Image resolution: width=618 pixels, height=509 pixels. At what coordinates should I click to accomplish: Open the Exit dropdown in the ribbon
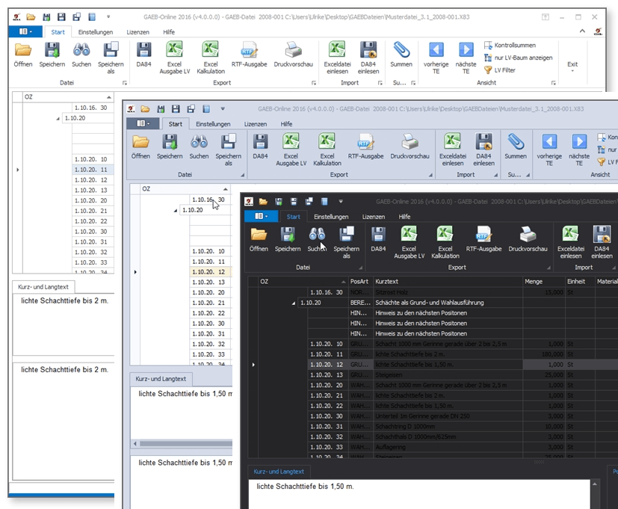[x=572, y=64]
